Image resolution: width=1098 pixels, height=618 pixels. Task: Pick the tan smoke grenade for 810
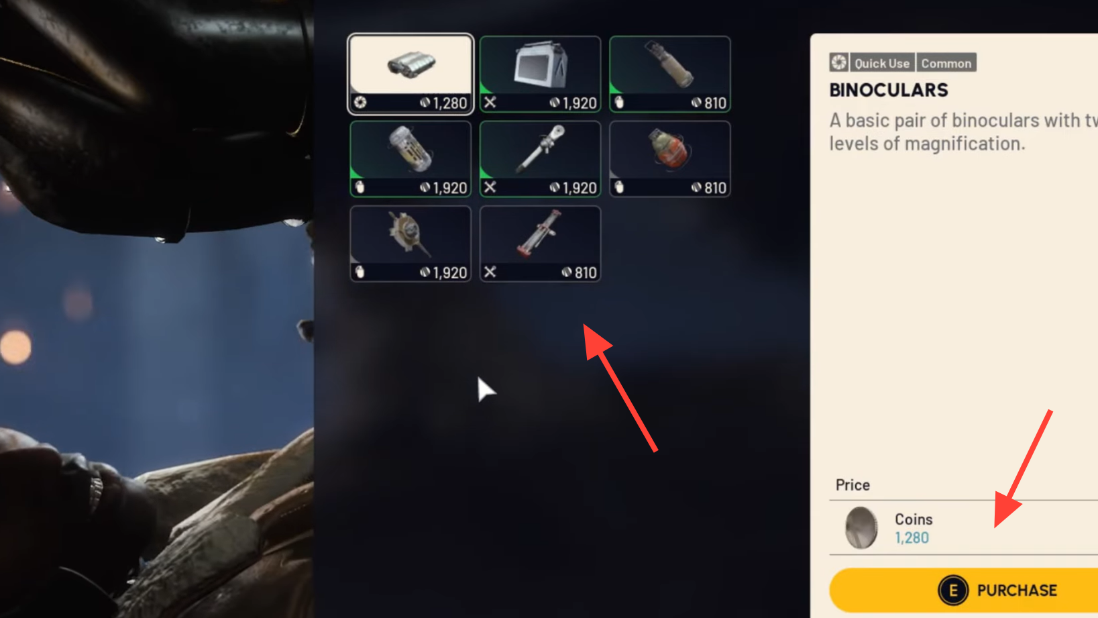pyautogui.click(x=669, y=74)
